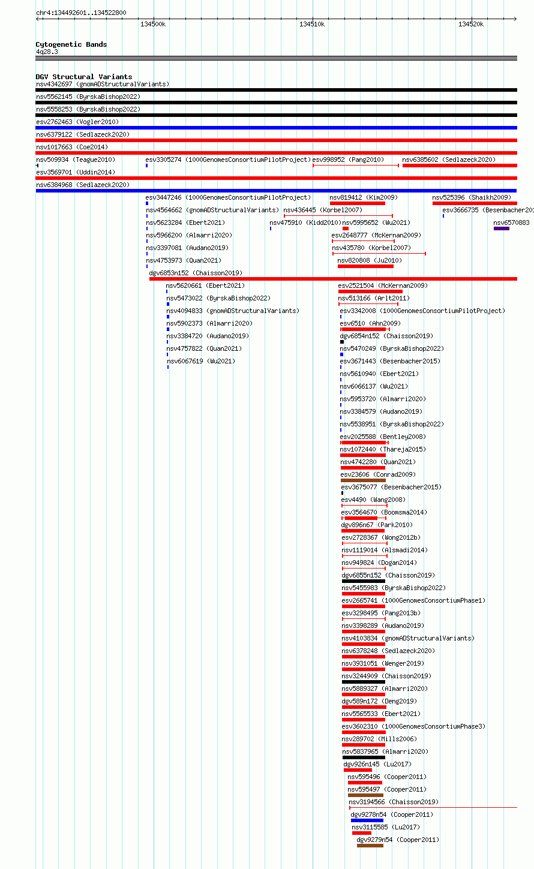Select the nsv289702 (Mills2006) label
534x869 pixels.
click(x=379, y=739)
